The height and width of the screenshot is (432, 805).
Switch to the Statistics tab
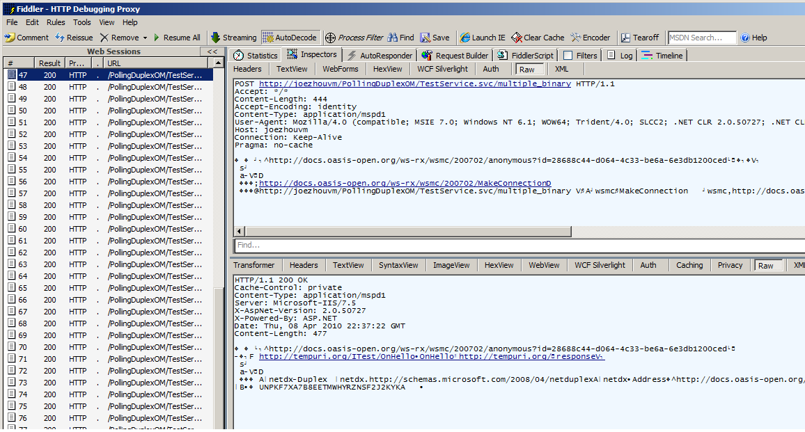pyautogui.click(x=255, y=56)
